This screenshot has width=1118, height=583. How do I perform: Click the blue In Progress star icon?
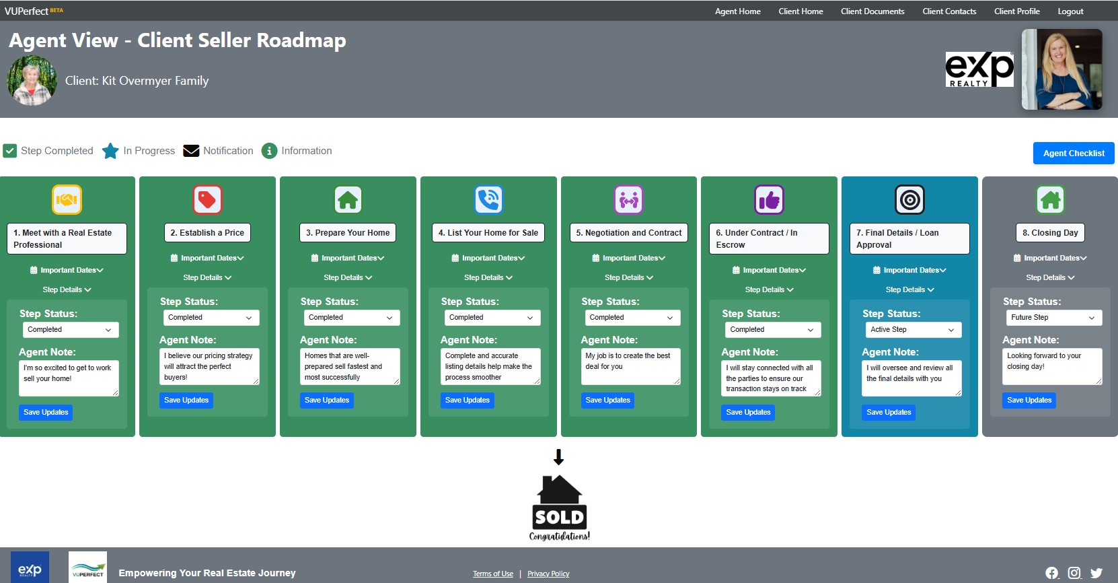[x=110, y=151]
